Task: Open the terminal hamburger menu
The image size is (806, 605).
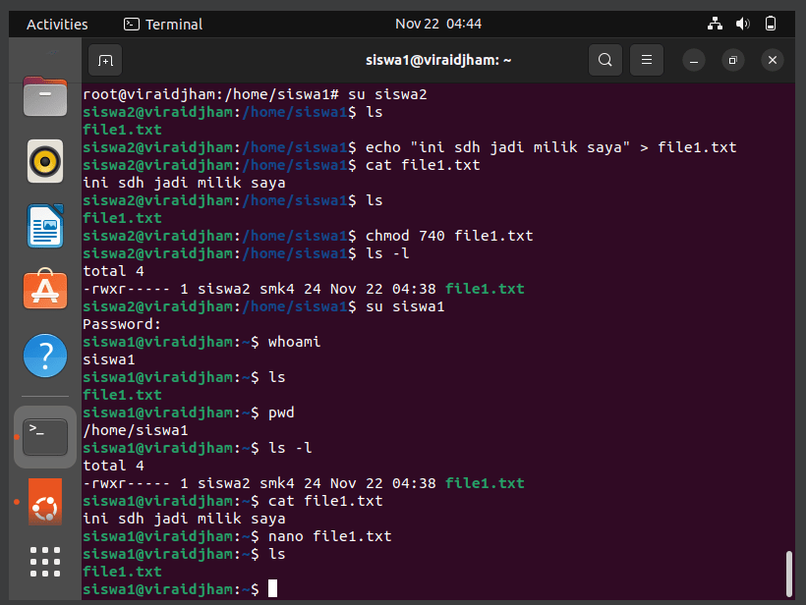Action: tap(646, 60)
